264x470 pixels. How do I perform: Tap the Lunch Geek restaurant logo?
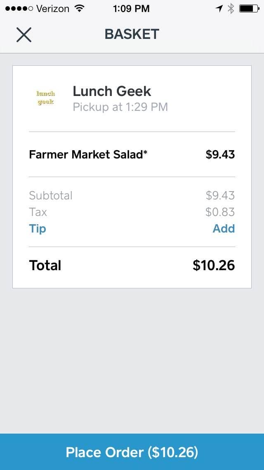point(45,97)
